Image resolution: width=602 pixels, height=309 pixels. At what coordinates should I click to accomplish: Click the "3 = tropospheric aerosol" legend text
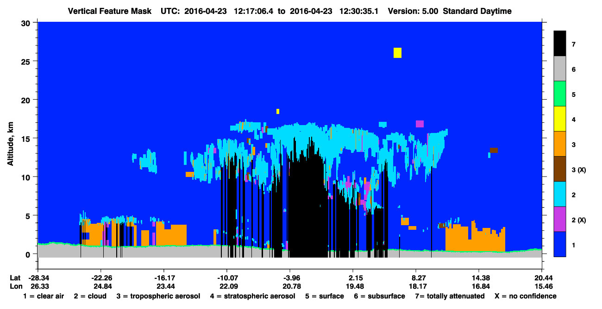[158, 296]
